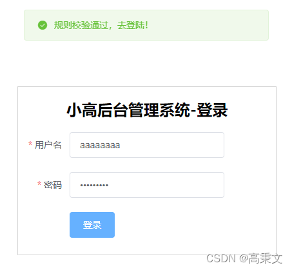Image resolution: width=292 pixels, height=270 pixels.
Task: Click the blue 登录 button
Action: 92,225
